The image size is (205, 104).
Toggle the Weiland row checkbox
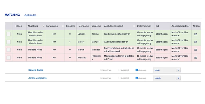coord(9,57)
